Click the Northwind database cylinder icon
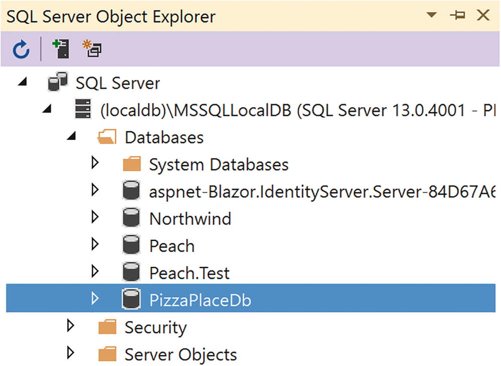The width and height of the screenshot is (501, 366). coord(131,218)
